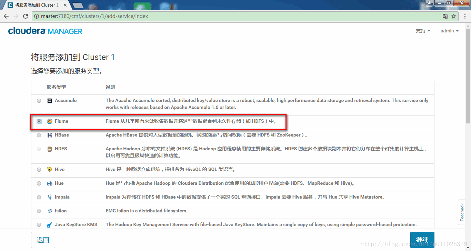The image size is (471, 251).
Task: Bookmark page with the star icon
Action: pyautogui.click(x=454, y=16)
